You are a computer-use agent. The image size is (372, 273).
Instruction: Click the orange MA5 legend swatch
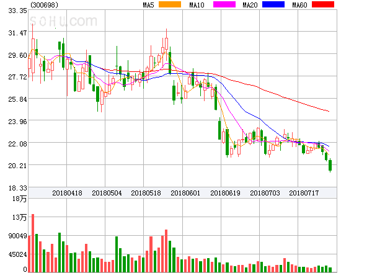coord(170,4)
